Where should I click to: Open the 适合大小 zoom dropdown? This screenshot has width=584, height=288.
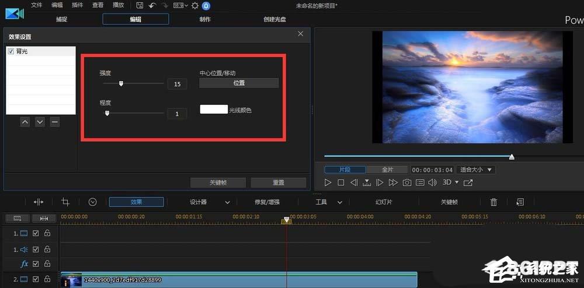pos(476,170)
